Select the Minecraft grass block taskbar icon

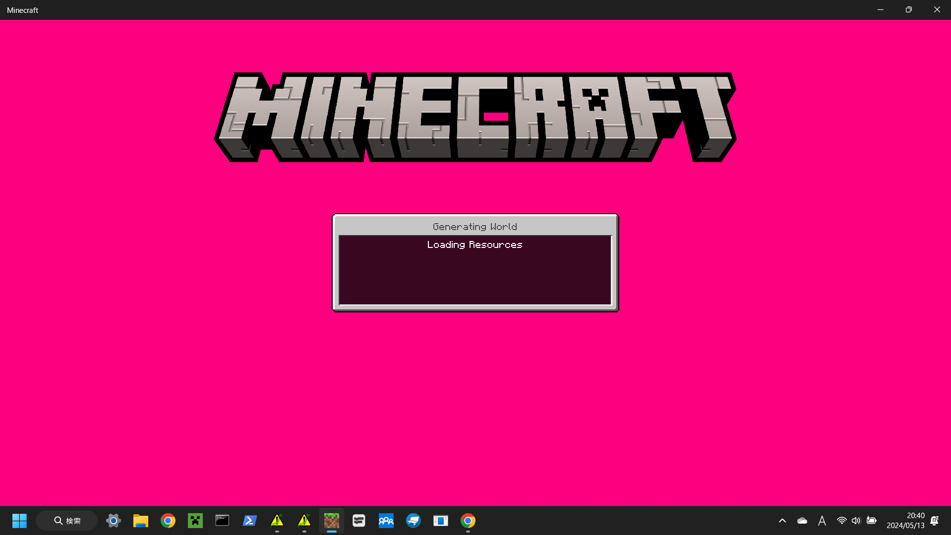pos(332,521)
